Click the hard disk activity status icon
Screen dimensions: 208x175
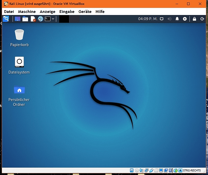pos(132,170)
